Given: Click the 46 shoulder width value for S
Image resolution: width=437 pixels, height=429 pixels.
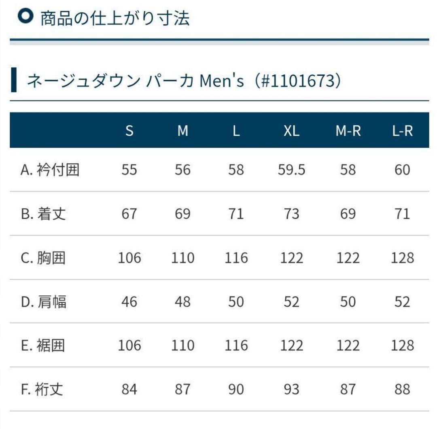Looking at the screenshot, I should pyautogui.click(x=129, y=301).
